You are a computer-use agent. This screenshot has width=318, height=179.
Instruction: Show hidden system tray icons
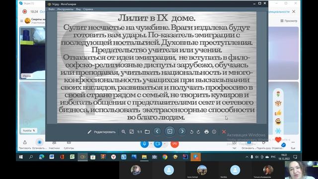247,157
